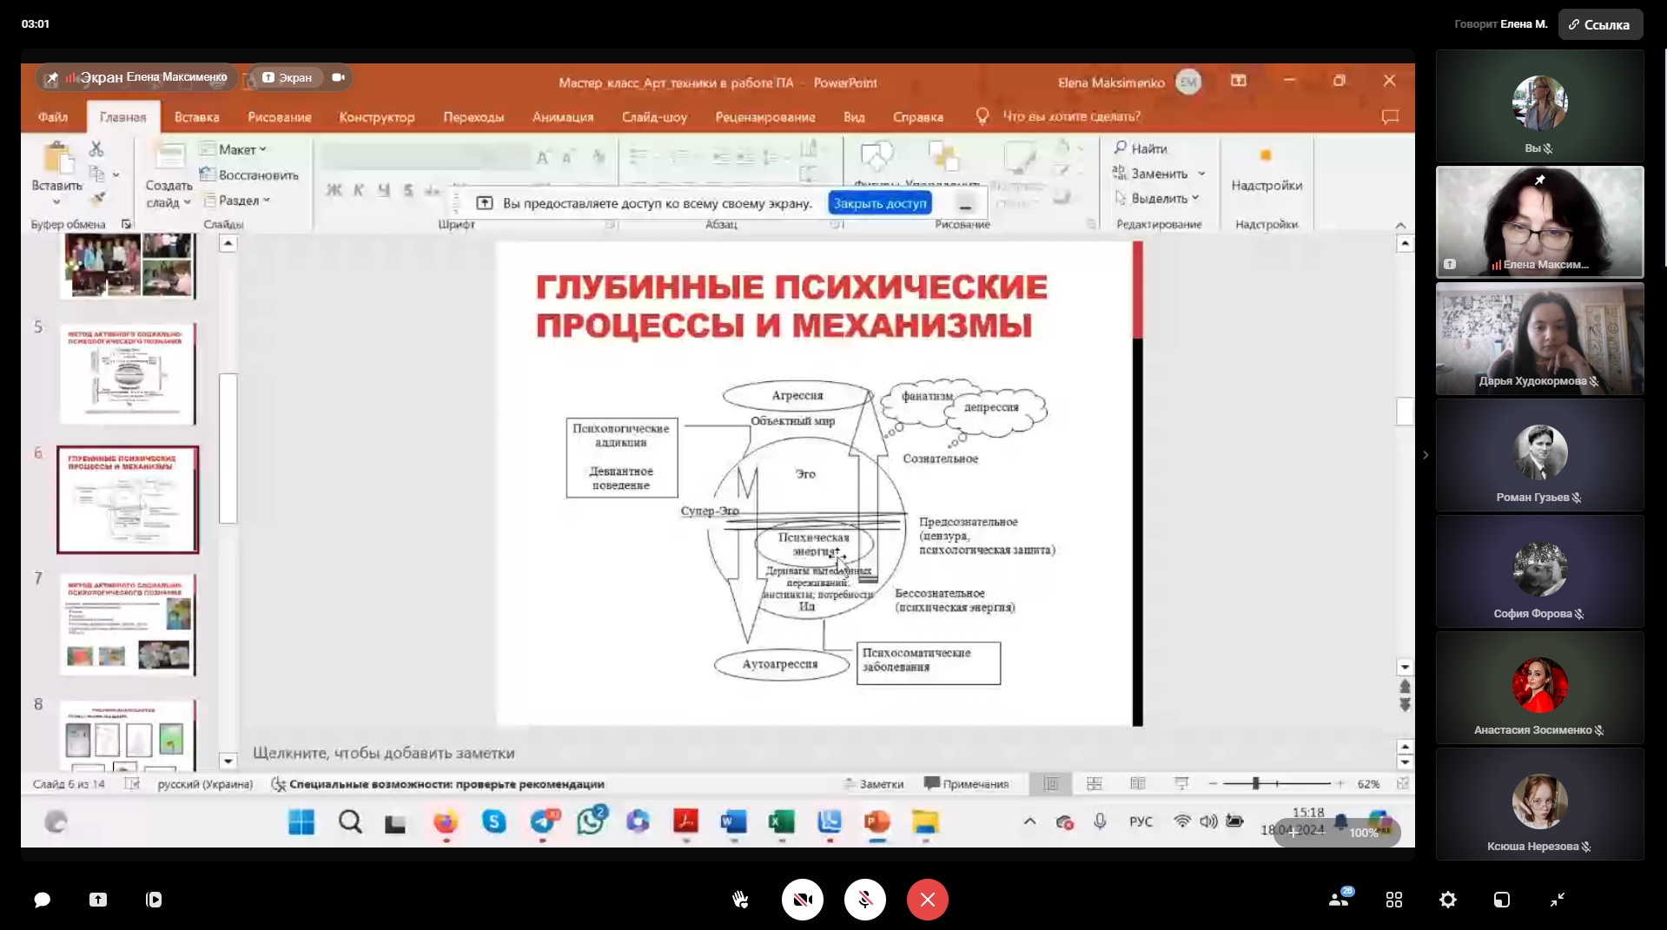Switch to Slide Sorter view icon
Image resolution: width=1667 pixels, height=930 pixels.
1095,784
